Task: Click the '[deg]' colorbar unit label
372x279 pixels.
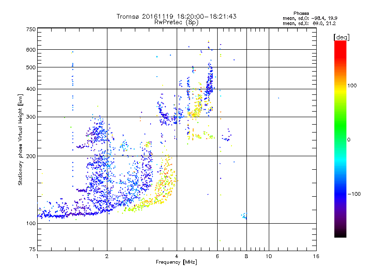Action: pos(341,37)
